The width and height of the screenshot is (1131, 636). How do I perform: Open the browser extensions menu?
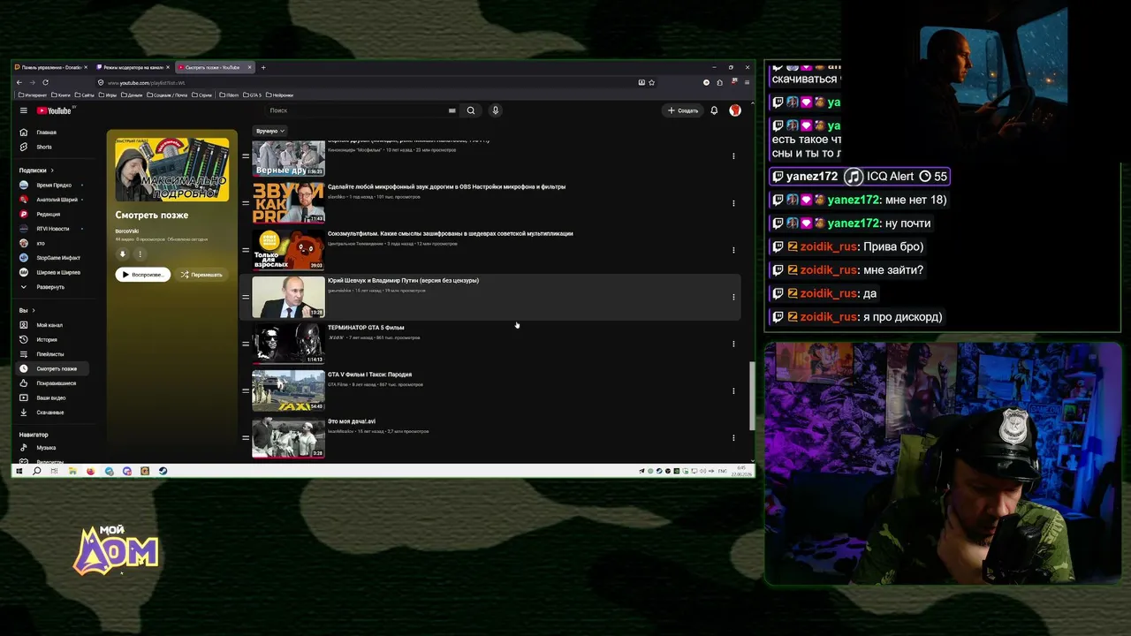(720, 82)
